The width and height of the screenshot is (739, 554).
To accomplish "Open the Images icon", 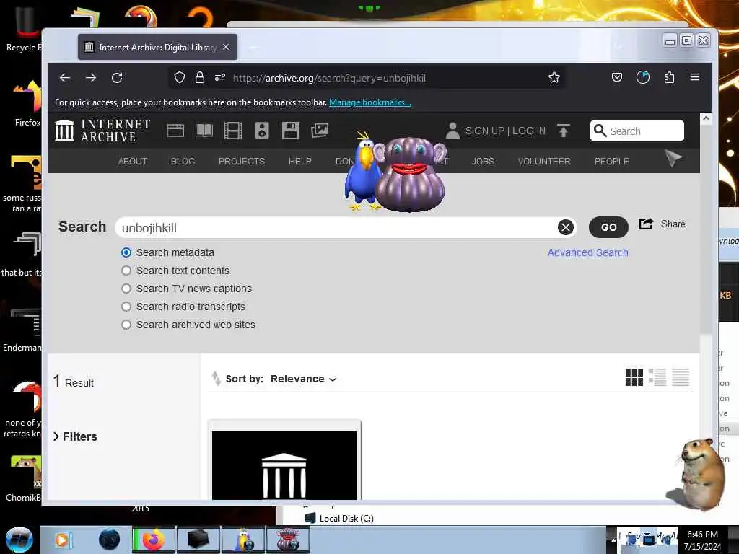I will pos(320,131).
